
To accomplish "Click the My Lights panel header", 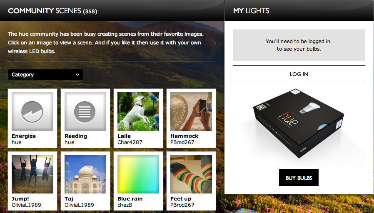I will [x=251, y=11].
